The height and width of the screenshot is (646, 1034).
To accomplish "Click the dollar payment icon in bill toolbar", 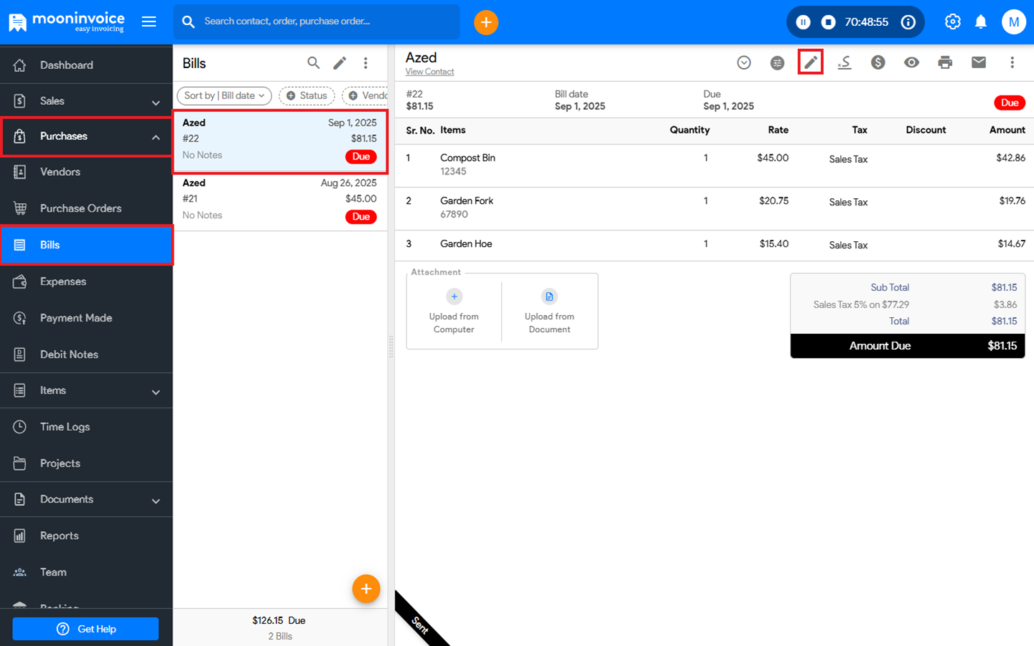I will [x=877, y=62].
